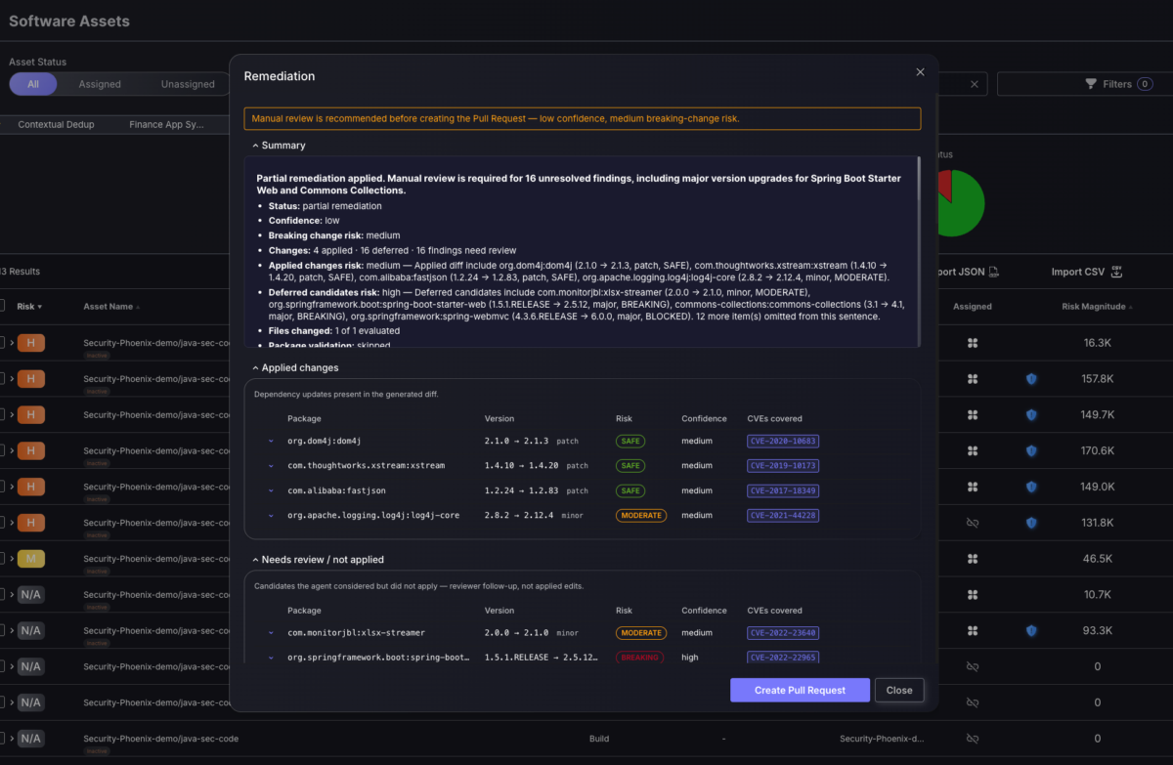Tick the checkbox of the 157.8K row
The image size is (1173, 765).
[x=2, y=379]
